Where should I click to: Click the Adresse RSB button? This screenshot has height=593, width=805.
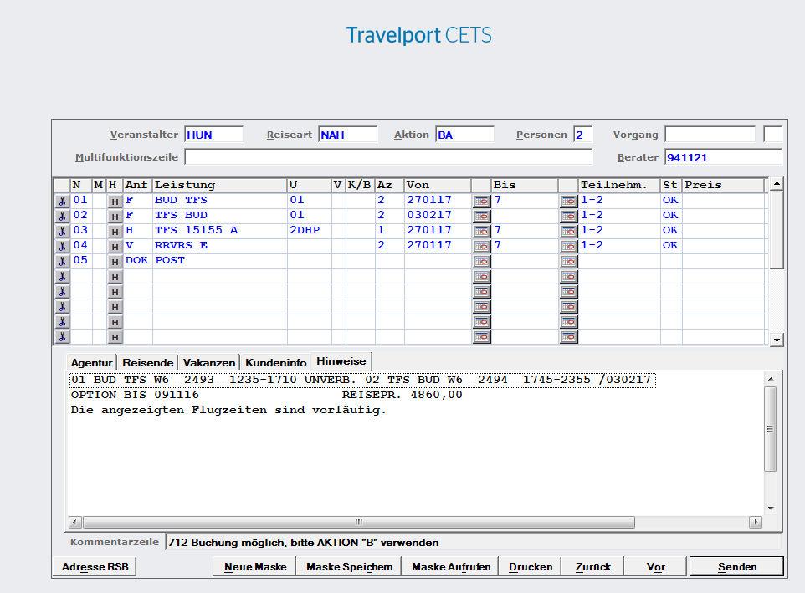pyautogui.click(x=95, y=567)
